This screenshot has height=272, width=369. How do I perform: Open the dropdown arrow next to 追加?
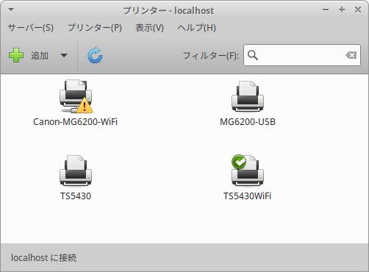(x=64, y=55)
